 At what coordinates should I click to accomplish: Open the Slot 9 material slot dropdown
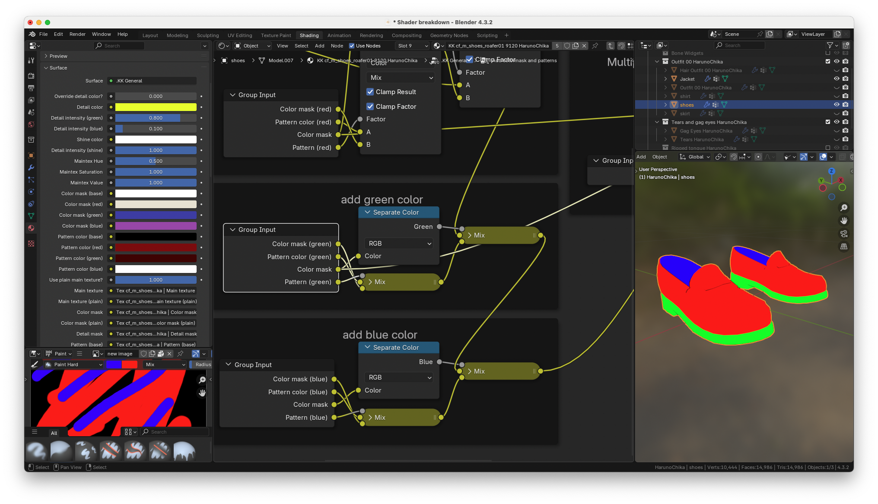(413, 46)
